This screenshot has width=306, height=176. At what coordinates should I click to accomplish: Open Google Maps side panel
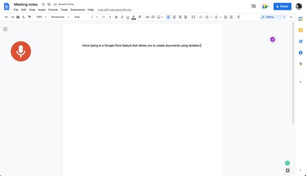(301, 64)
